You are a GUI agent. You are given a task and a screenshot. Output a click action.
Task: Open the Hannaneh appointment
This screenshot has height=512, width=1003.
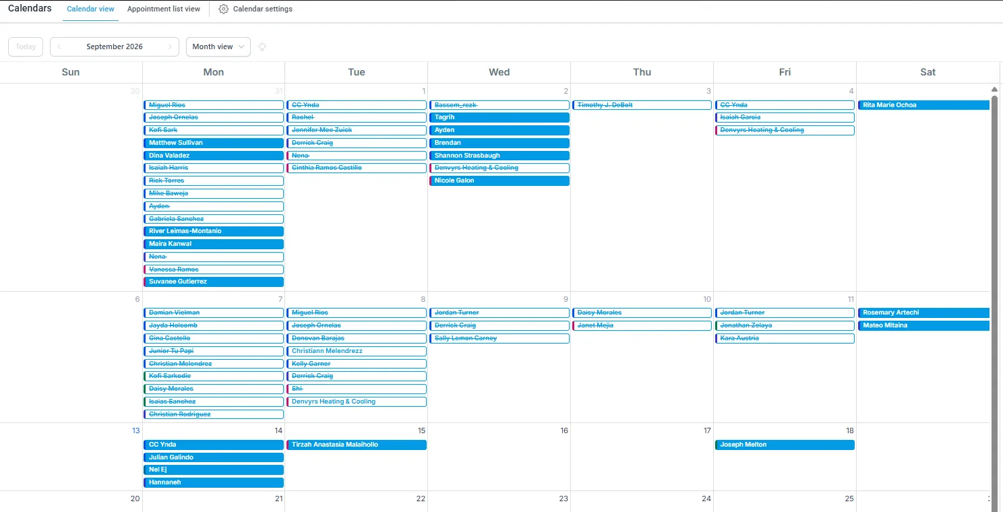point(214,482)
